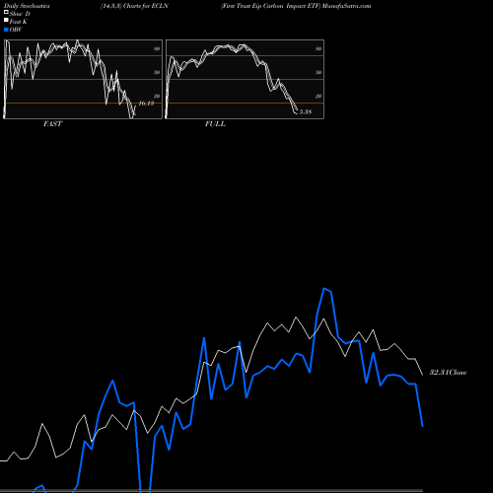Image resolution: width=493 pixels, height=493 pixels.
Task: Click the 16.13 value in FAST chart
Action: [146, 104]
